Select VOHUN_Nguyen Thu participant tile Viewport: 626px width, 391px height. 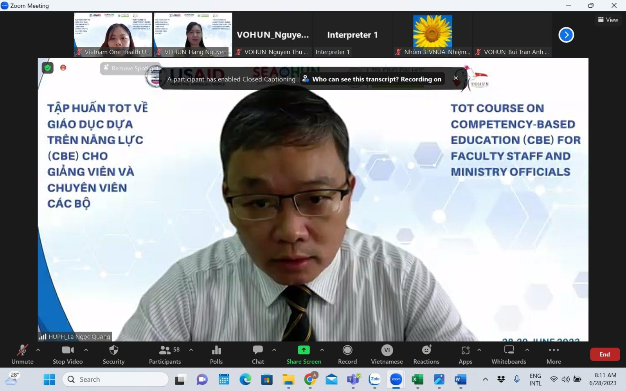click(x=273, y=35)
